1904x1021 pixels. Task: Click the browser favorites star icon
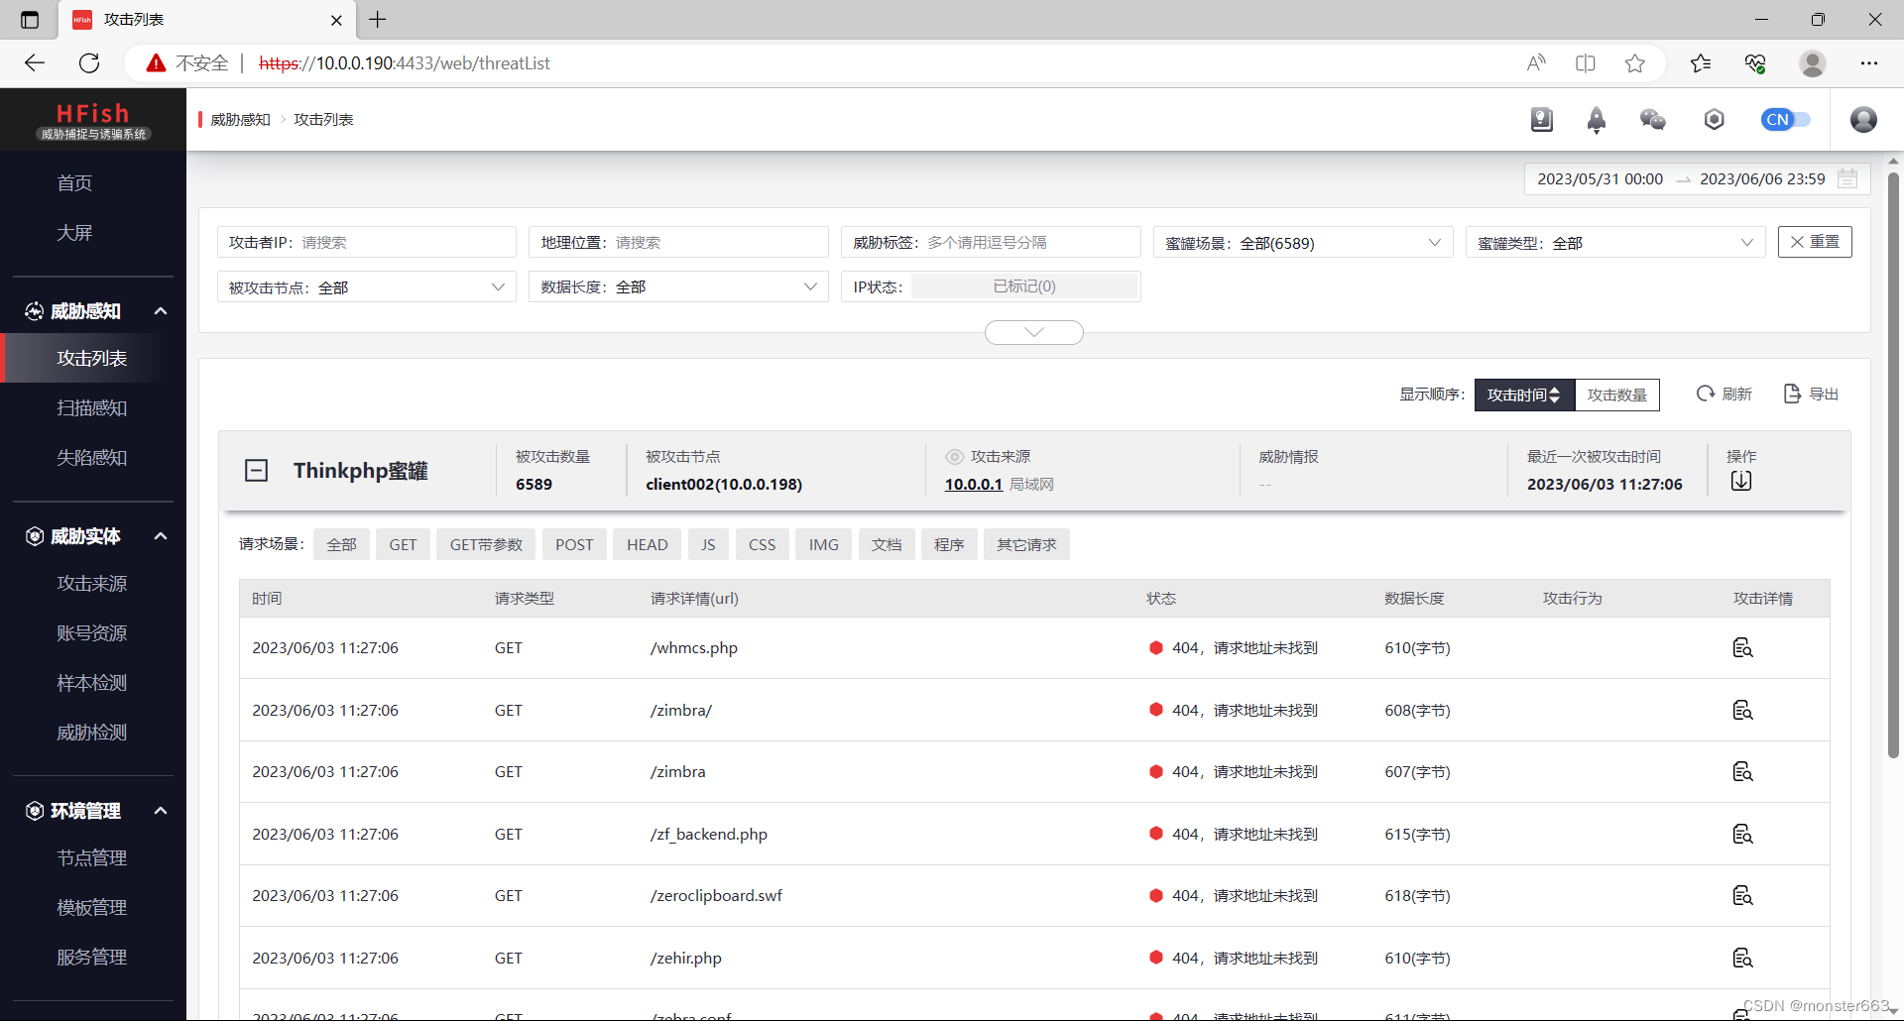point(1635,63)
